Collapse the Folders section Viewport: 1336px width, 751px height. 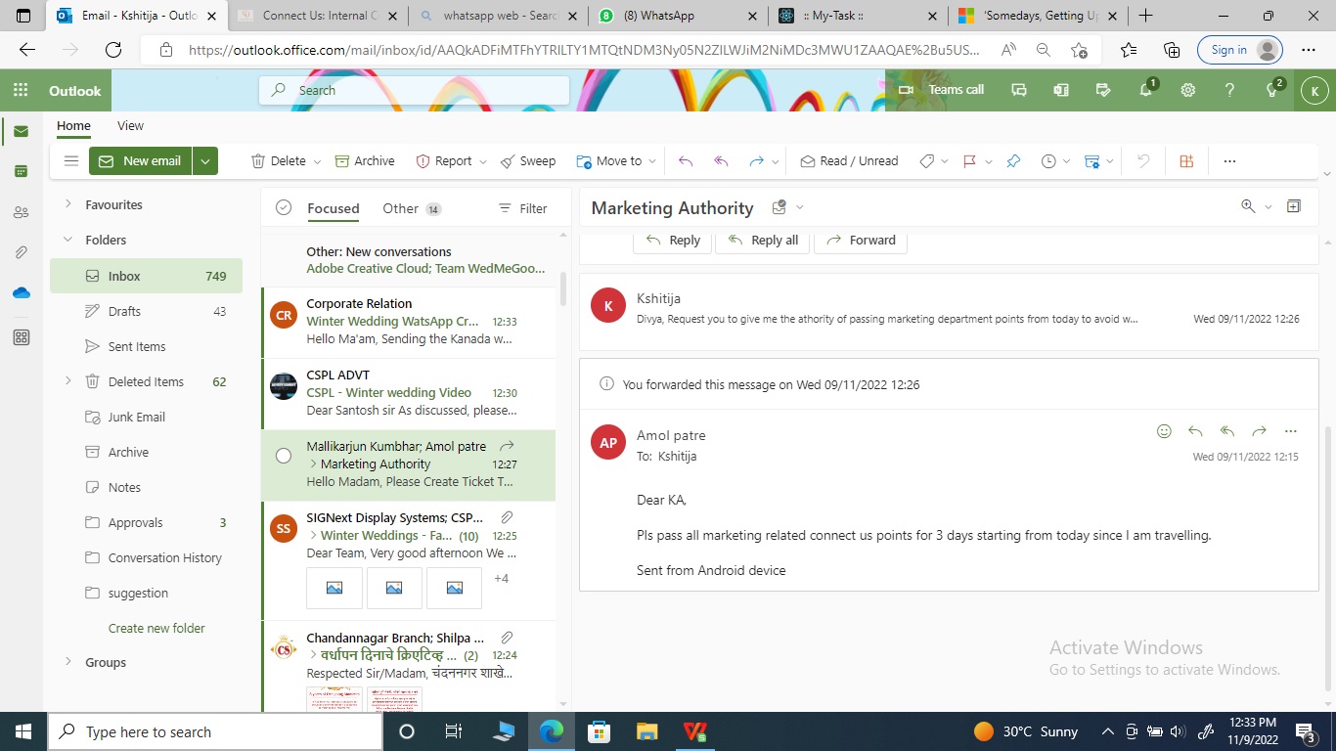pyautogui.click(x=67, y=240)
